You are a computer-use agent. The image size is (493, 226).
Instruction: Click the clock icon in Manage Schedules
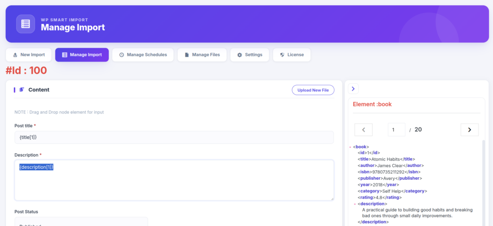(122, 55)
